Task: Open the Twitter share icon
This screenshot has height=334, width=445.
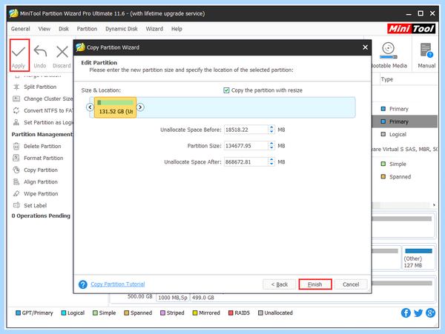Action: click(x=418, y=313)
